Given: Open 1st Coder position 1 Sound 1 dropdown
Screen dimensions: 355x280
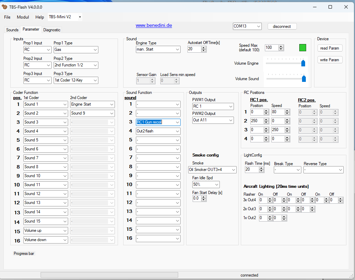Looking at the screenshot, I should (46, 104).
